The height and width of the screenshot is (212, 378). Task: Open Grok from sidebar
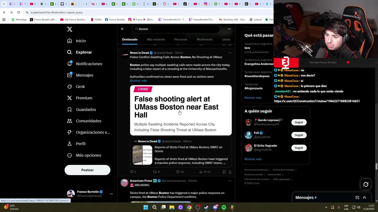(x=76, y=87)
